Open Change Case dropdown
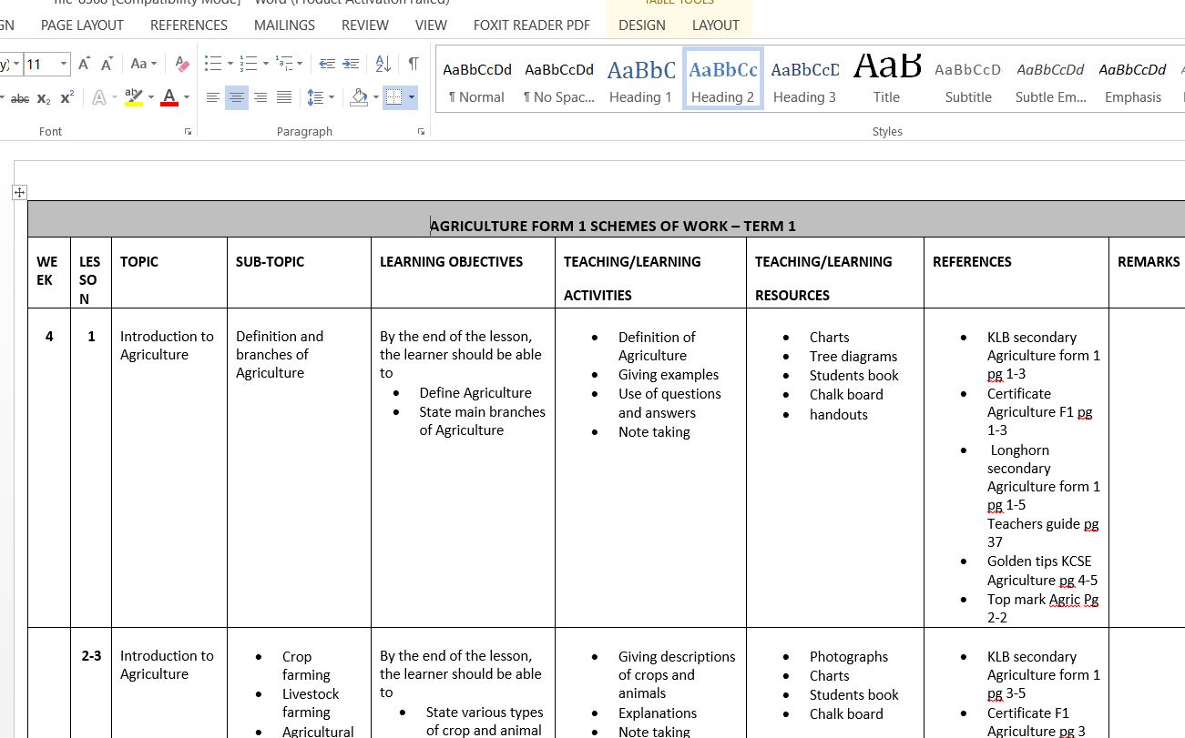The image size is (1185, 738). 143,64
